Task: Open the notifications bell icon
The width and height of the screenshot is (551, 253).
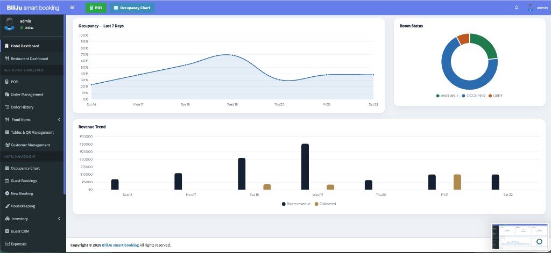Action: pos(517,8)
